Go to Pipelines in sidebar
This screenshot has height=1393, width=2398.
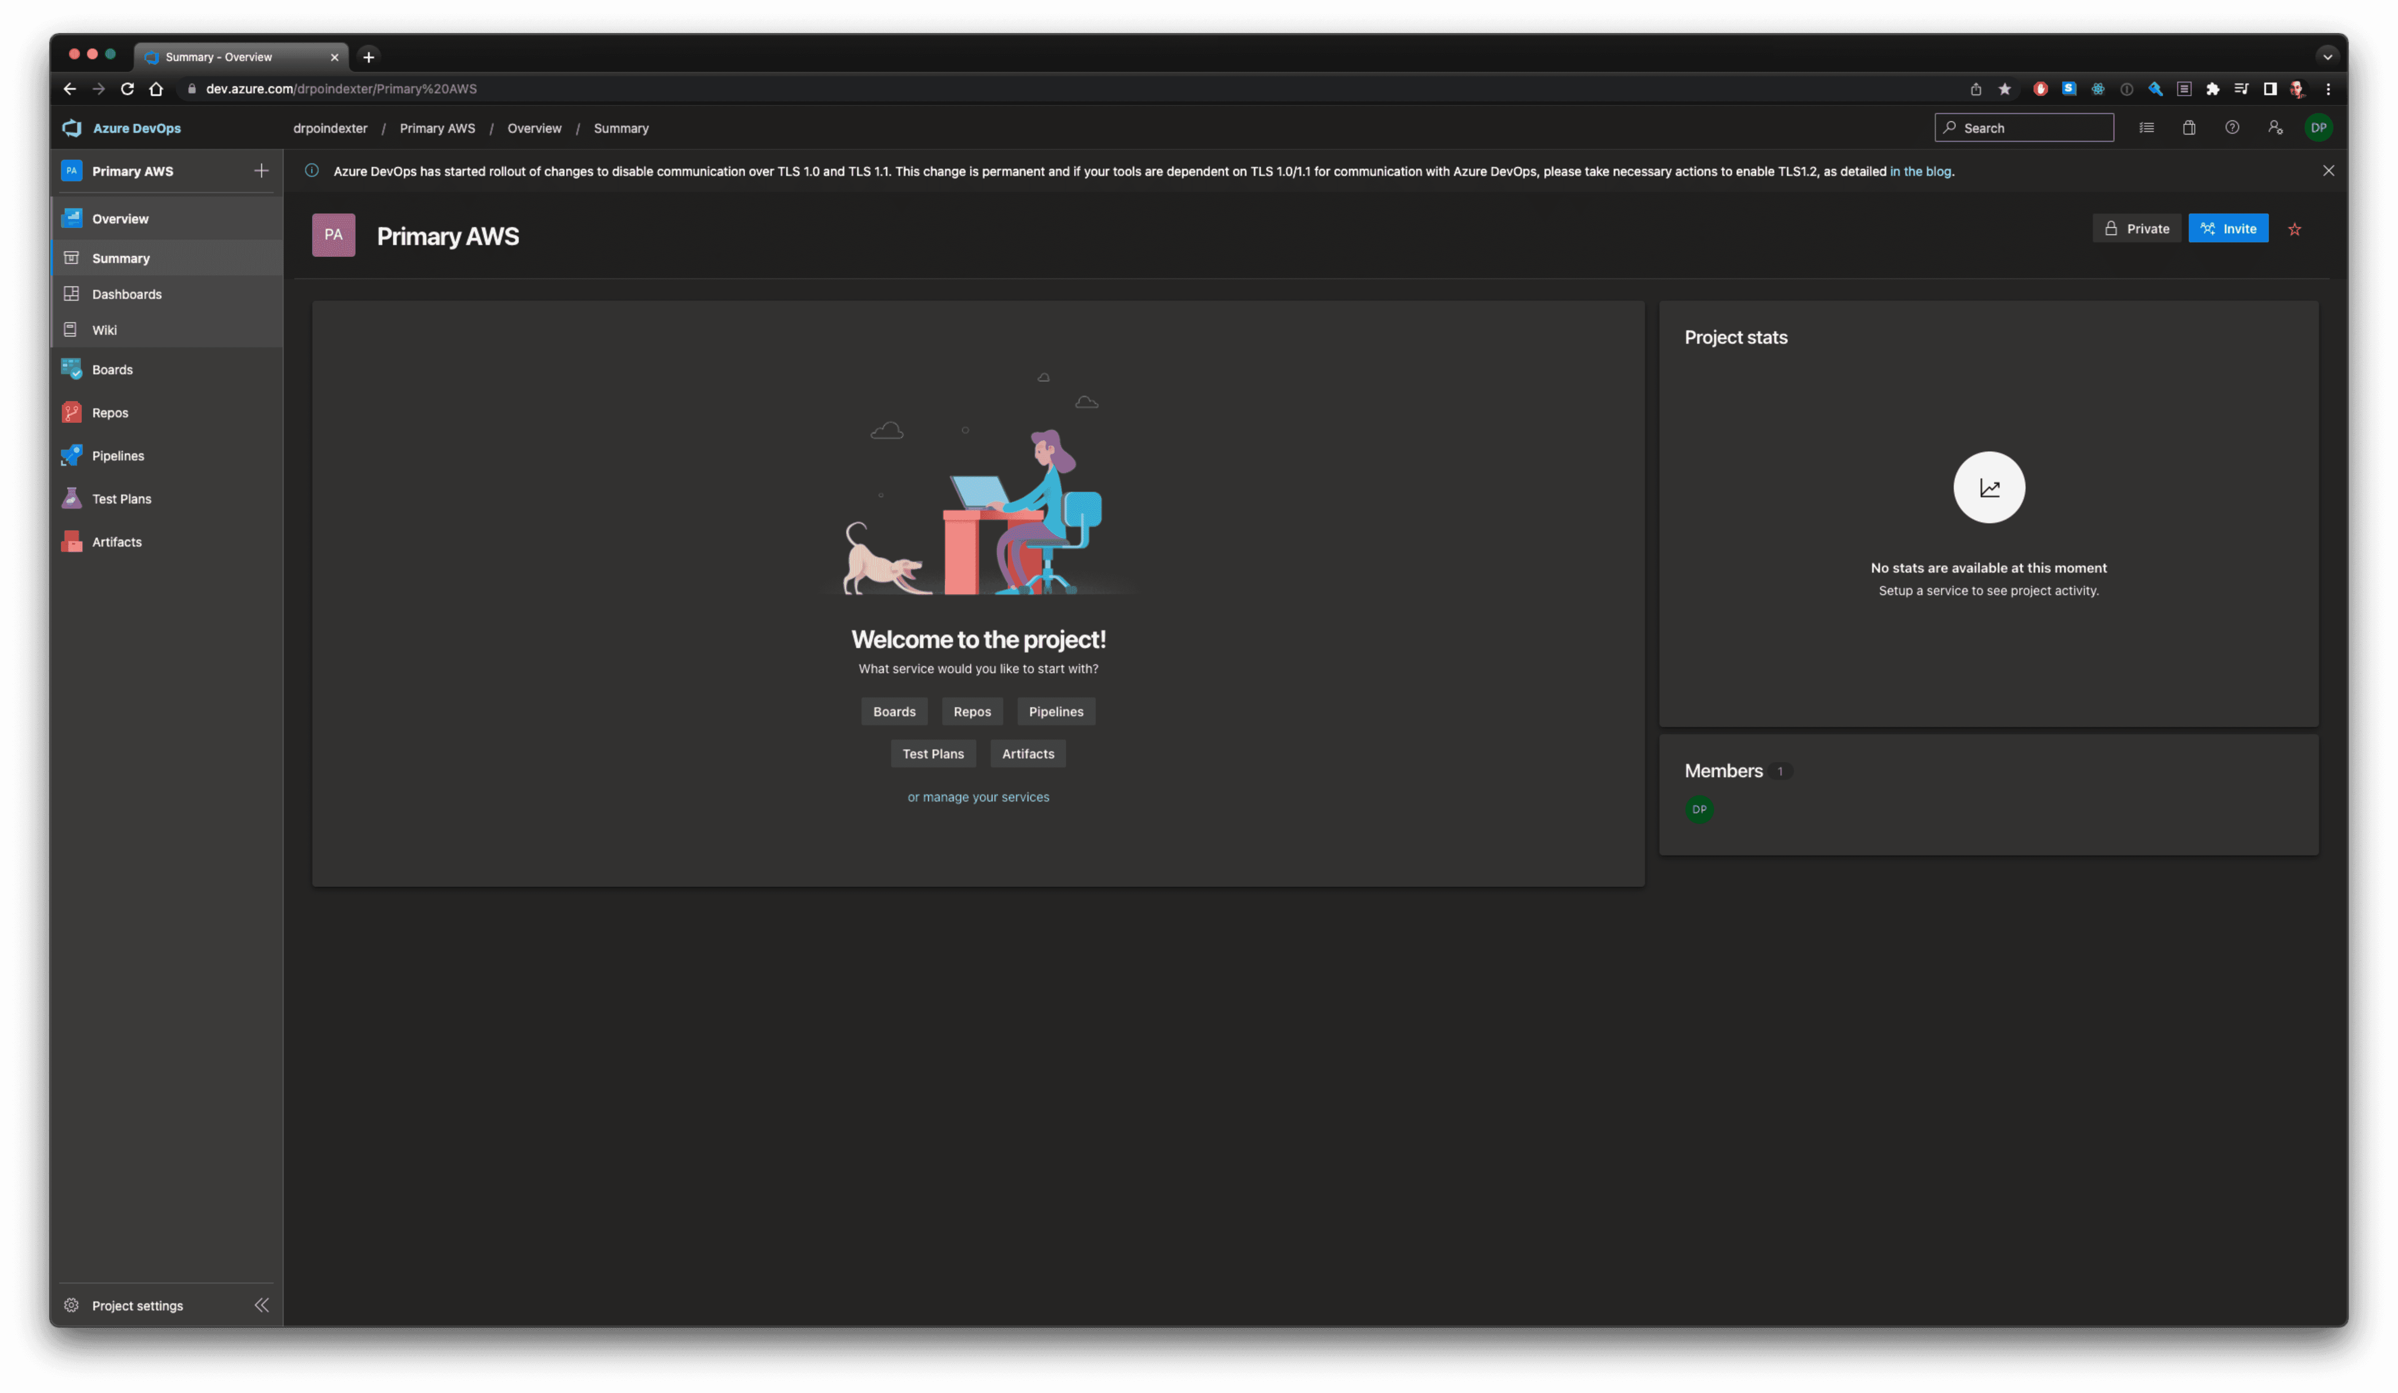(x=118, y=456)
